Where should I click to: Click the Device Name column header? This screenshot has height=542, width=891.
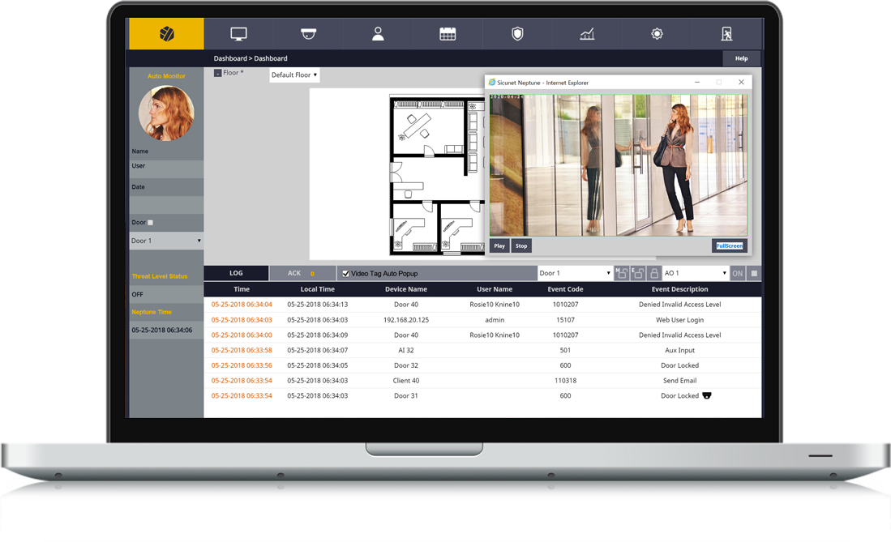click(x=405, y=289)
